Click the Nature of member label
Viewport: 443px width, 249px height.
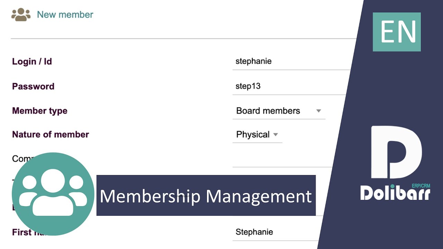point(51,135)
